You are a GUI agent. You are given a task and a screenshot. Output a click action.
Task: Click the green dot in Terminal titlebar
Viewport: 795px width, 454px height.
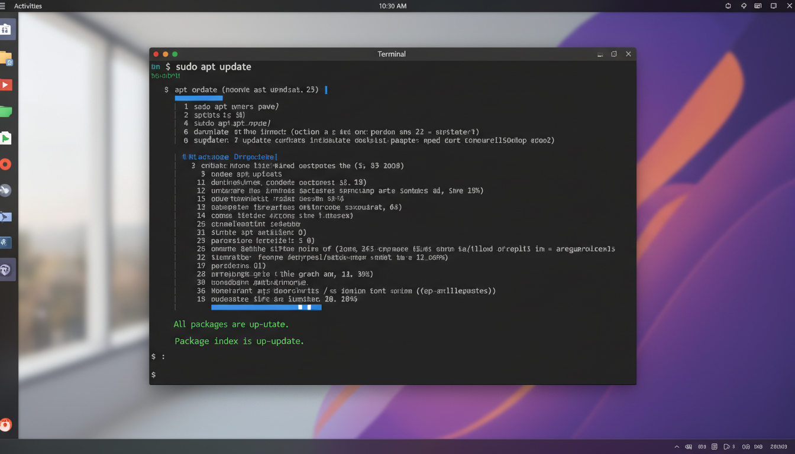(174, 54)
